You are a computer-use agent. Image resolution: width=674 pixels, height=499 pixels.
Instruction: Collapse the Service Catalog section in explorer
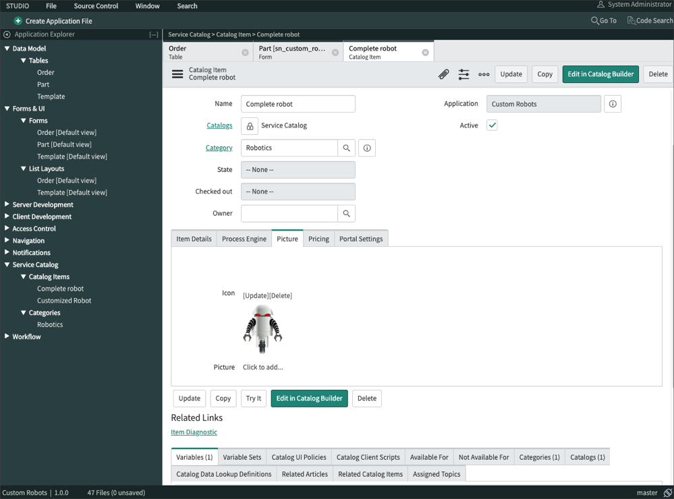(x=7, y=264)
